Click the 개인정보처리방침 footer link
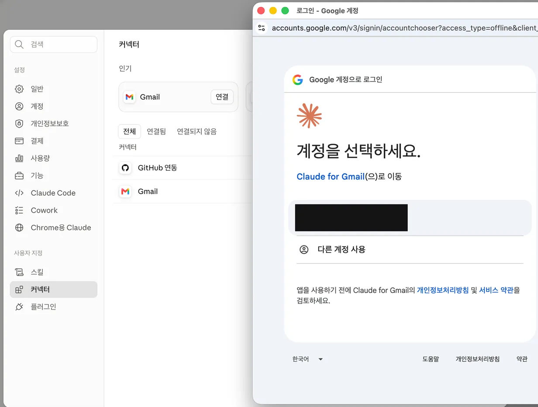Screen dimensions: 538x407 (478, 359)
